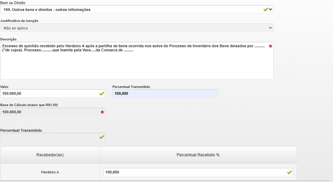Expand the Bem ou Direito dropdown arrow
Image resolution: width=333 pixels, height=182 pixels.
270,9
